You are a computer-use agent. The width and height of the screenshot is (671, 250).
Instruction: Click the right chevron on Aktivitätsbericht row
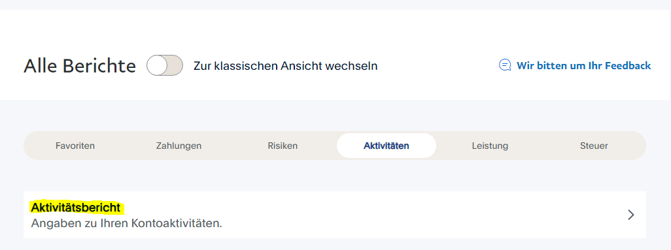[630, 215]
